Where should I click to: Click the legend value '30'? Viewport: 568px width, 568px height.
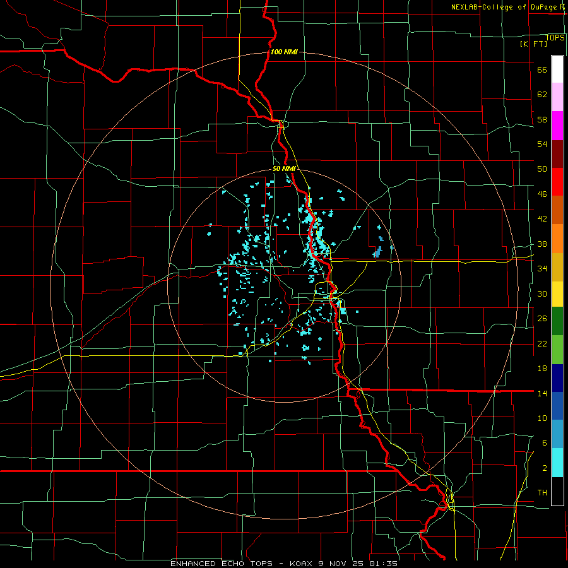click(542, 293)
